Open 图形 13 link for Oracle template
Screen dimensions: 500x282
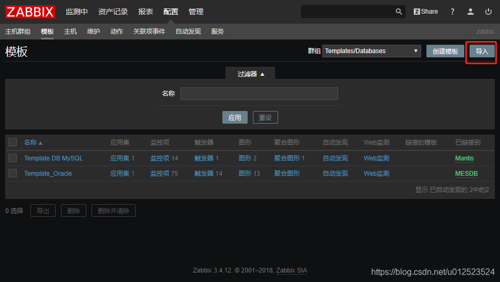245,174
